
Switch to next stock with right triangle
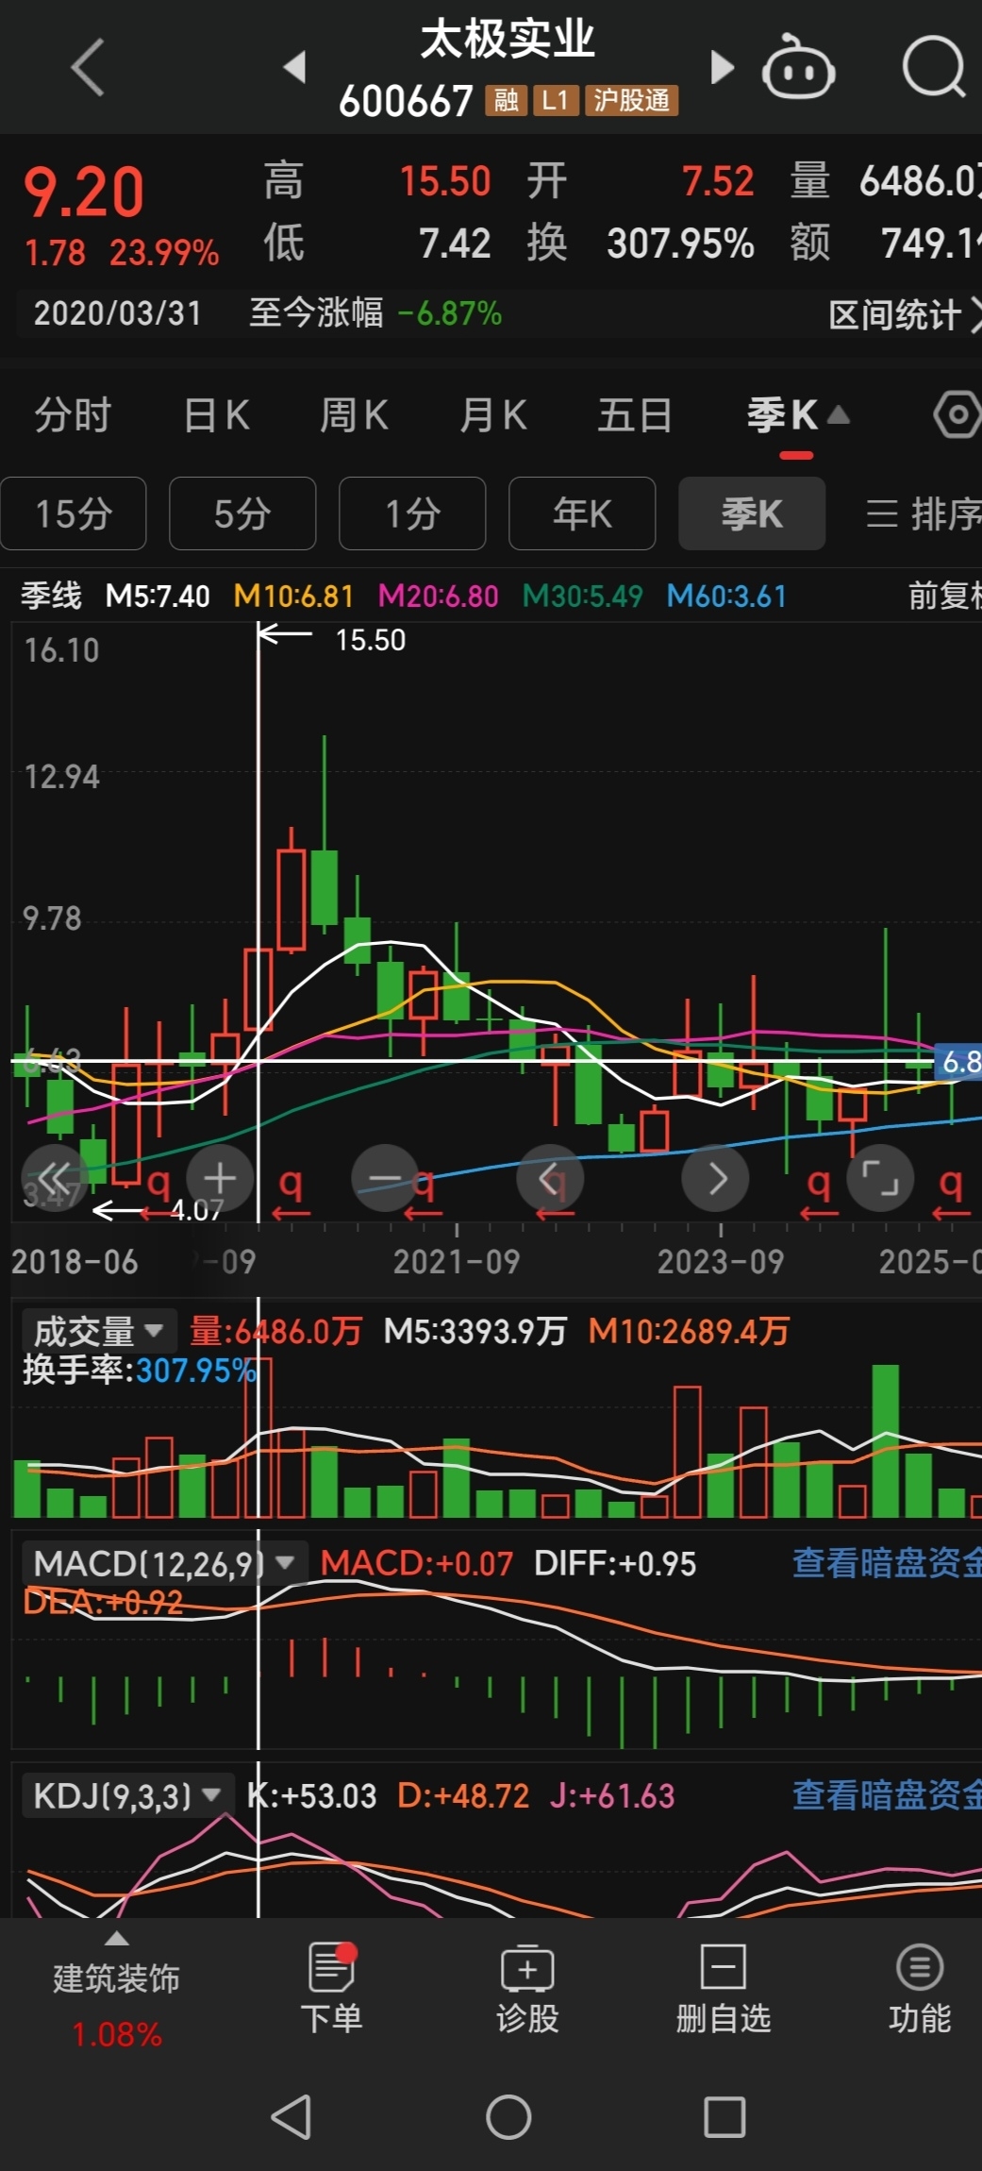click(x=722, y=67)
